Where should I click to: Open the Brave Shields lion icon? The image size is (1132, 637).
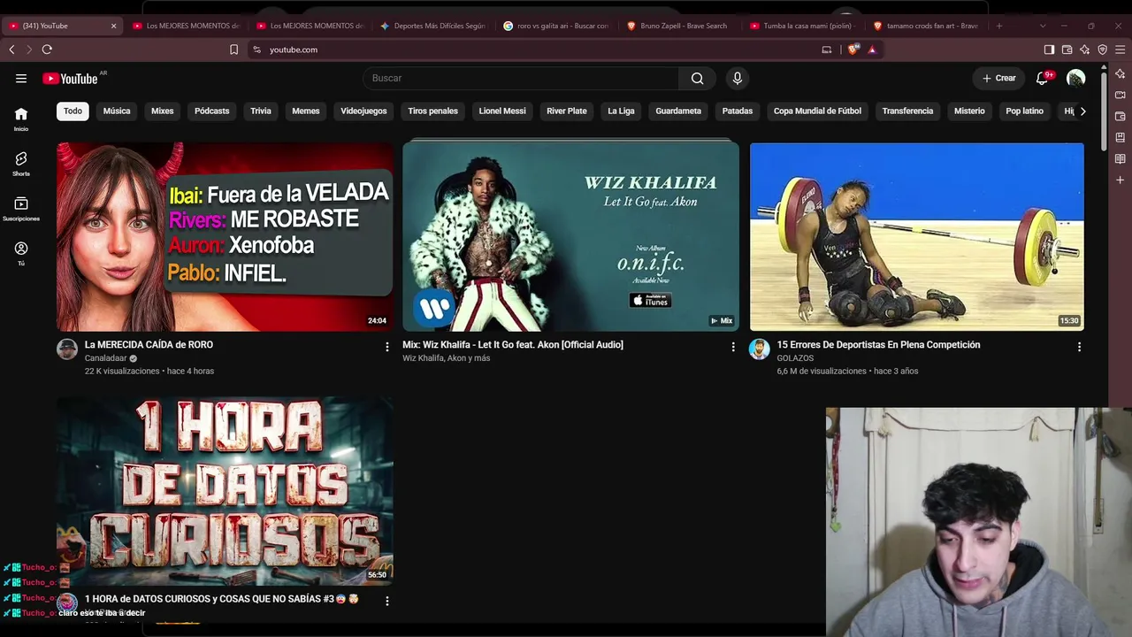pyautogui.click(x=853, y=50)
